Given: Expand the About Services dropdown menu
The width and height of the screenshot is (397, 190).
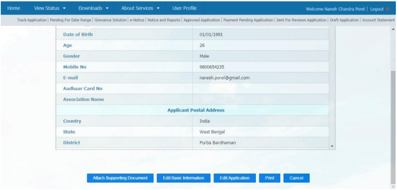Looking at the screenshot, I should pos(140,8).
